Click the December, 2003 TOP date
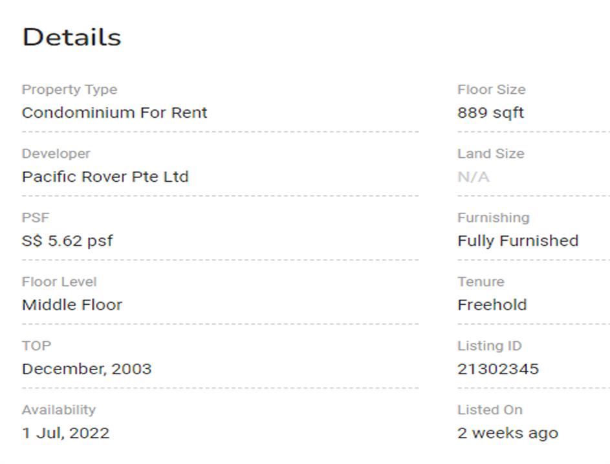The image size is (610, 464). (87, 369)
